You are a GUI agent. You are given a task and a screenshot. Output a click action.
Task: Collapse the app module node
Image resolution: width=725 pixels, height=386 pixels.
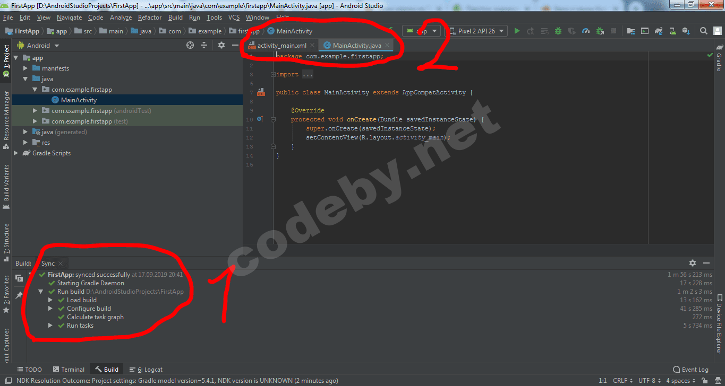point(16,58)
